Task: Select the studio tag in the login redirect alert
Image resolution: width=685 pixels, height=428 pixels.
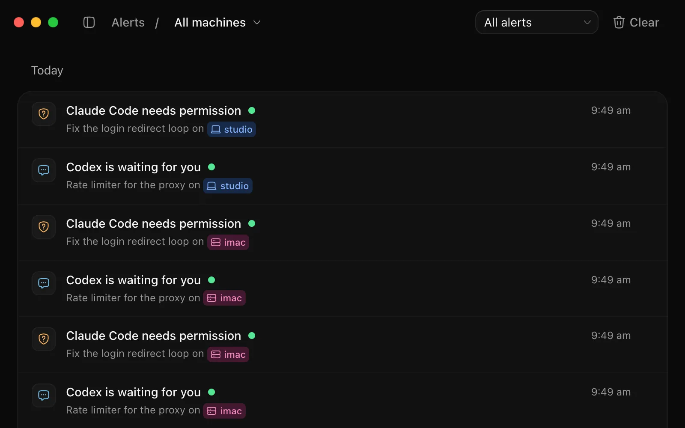Action: [232, 129]
